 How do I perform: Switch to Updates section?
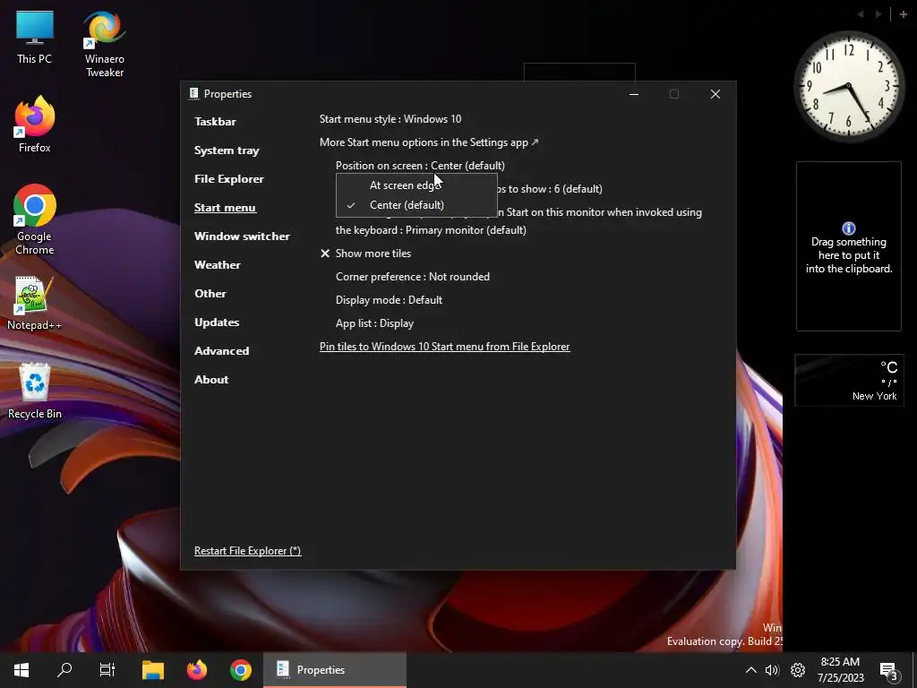click(x=217, y=322)
